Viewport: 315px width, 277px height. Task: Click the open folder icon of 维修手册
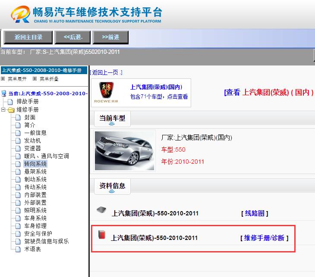[x=11, y=110]
